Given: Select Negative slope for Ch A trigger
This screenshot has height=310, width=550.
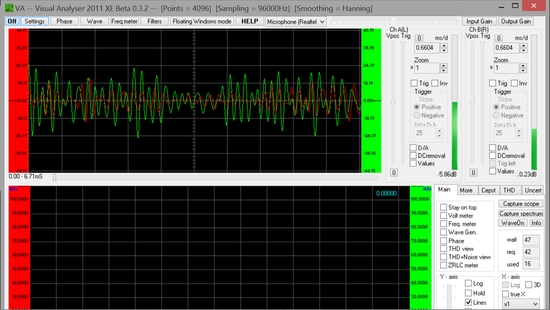Looking at the screenshot, I should coord(417,115).
